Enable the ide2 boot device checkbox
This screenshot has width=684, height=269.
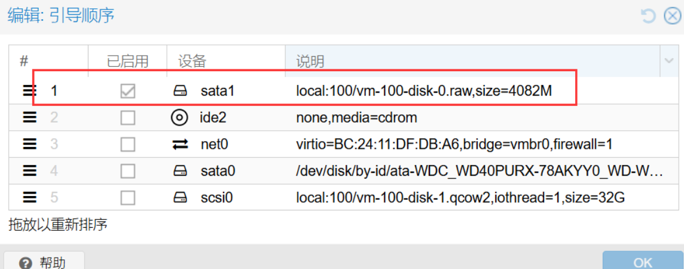coord(128,118)
